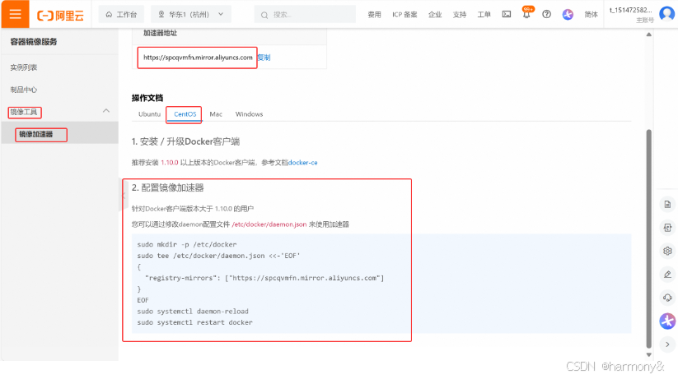Open settings gear in right toolbar

667,251
